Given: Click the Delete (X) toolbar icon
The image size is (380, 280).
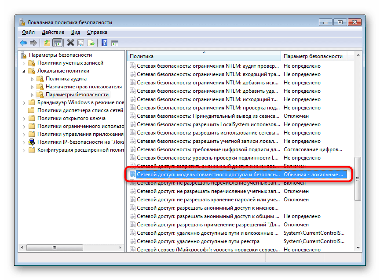Looking at the screenshot, I should pos(70,43).
